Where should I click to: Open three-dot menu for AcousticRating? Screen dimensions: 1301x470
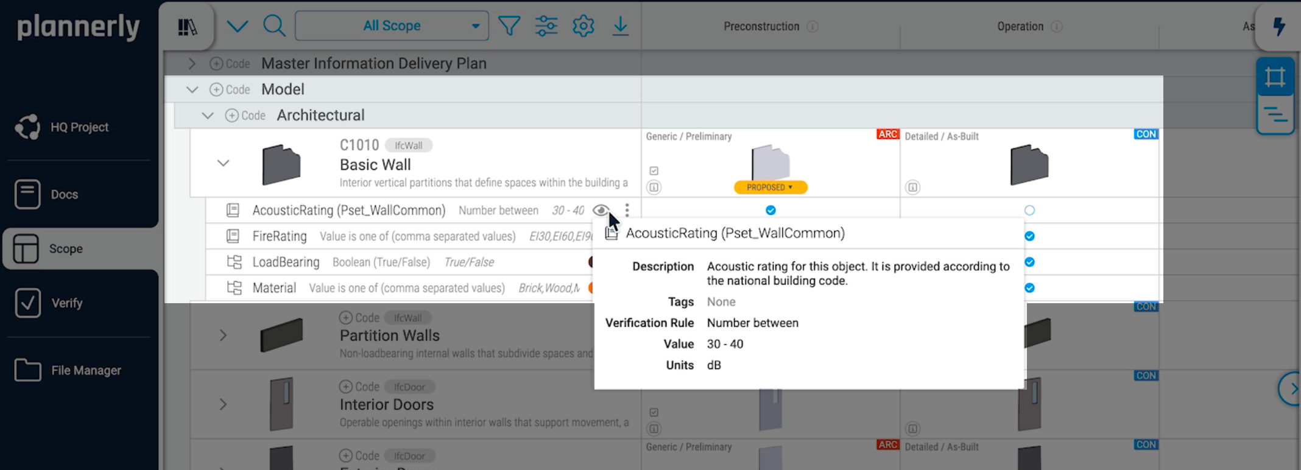point(627,210)
